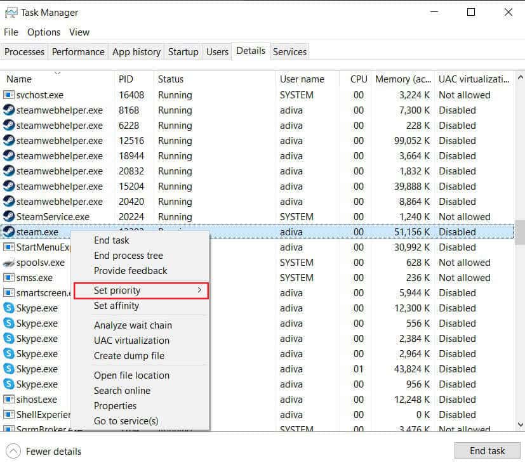Viewport: 525px width, 470px height.
Task: Click the StartMenuExperienceHost process icon
Action: pos(9,247)
